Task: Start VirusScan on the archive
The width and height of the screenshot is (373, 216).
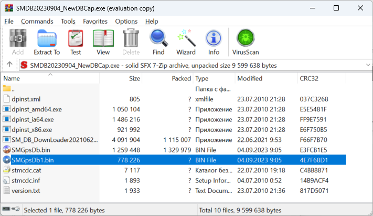Action: pos(246,42)
